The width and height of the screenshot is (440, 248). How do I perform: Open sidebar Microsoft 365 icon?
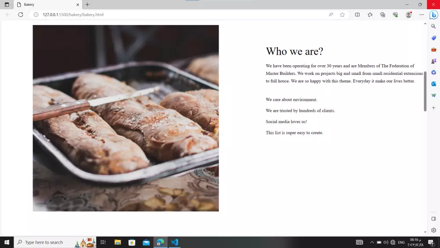coord(433,73)
